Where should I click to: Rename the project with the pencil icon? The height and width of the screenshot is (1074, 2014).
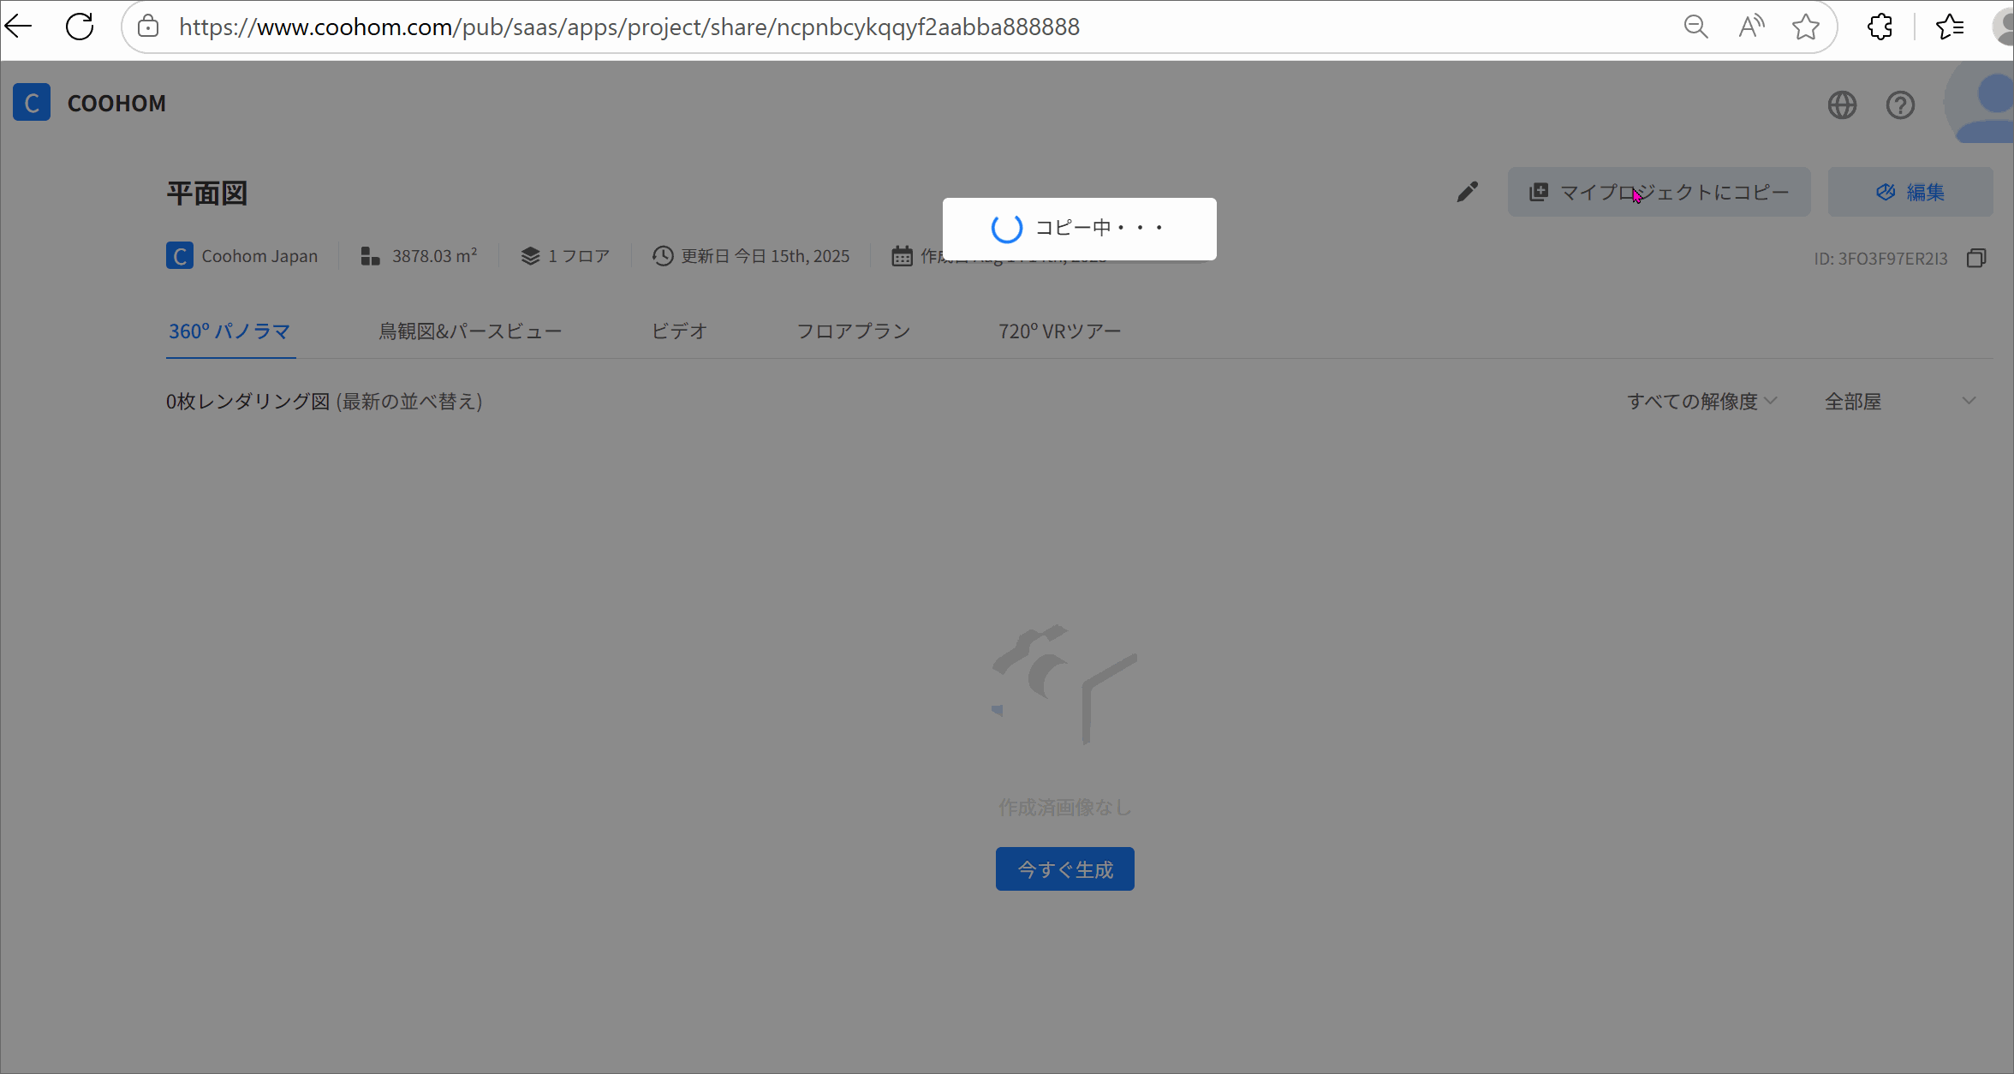(1468, 192)
